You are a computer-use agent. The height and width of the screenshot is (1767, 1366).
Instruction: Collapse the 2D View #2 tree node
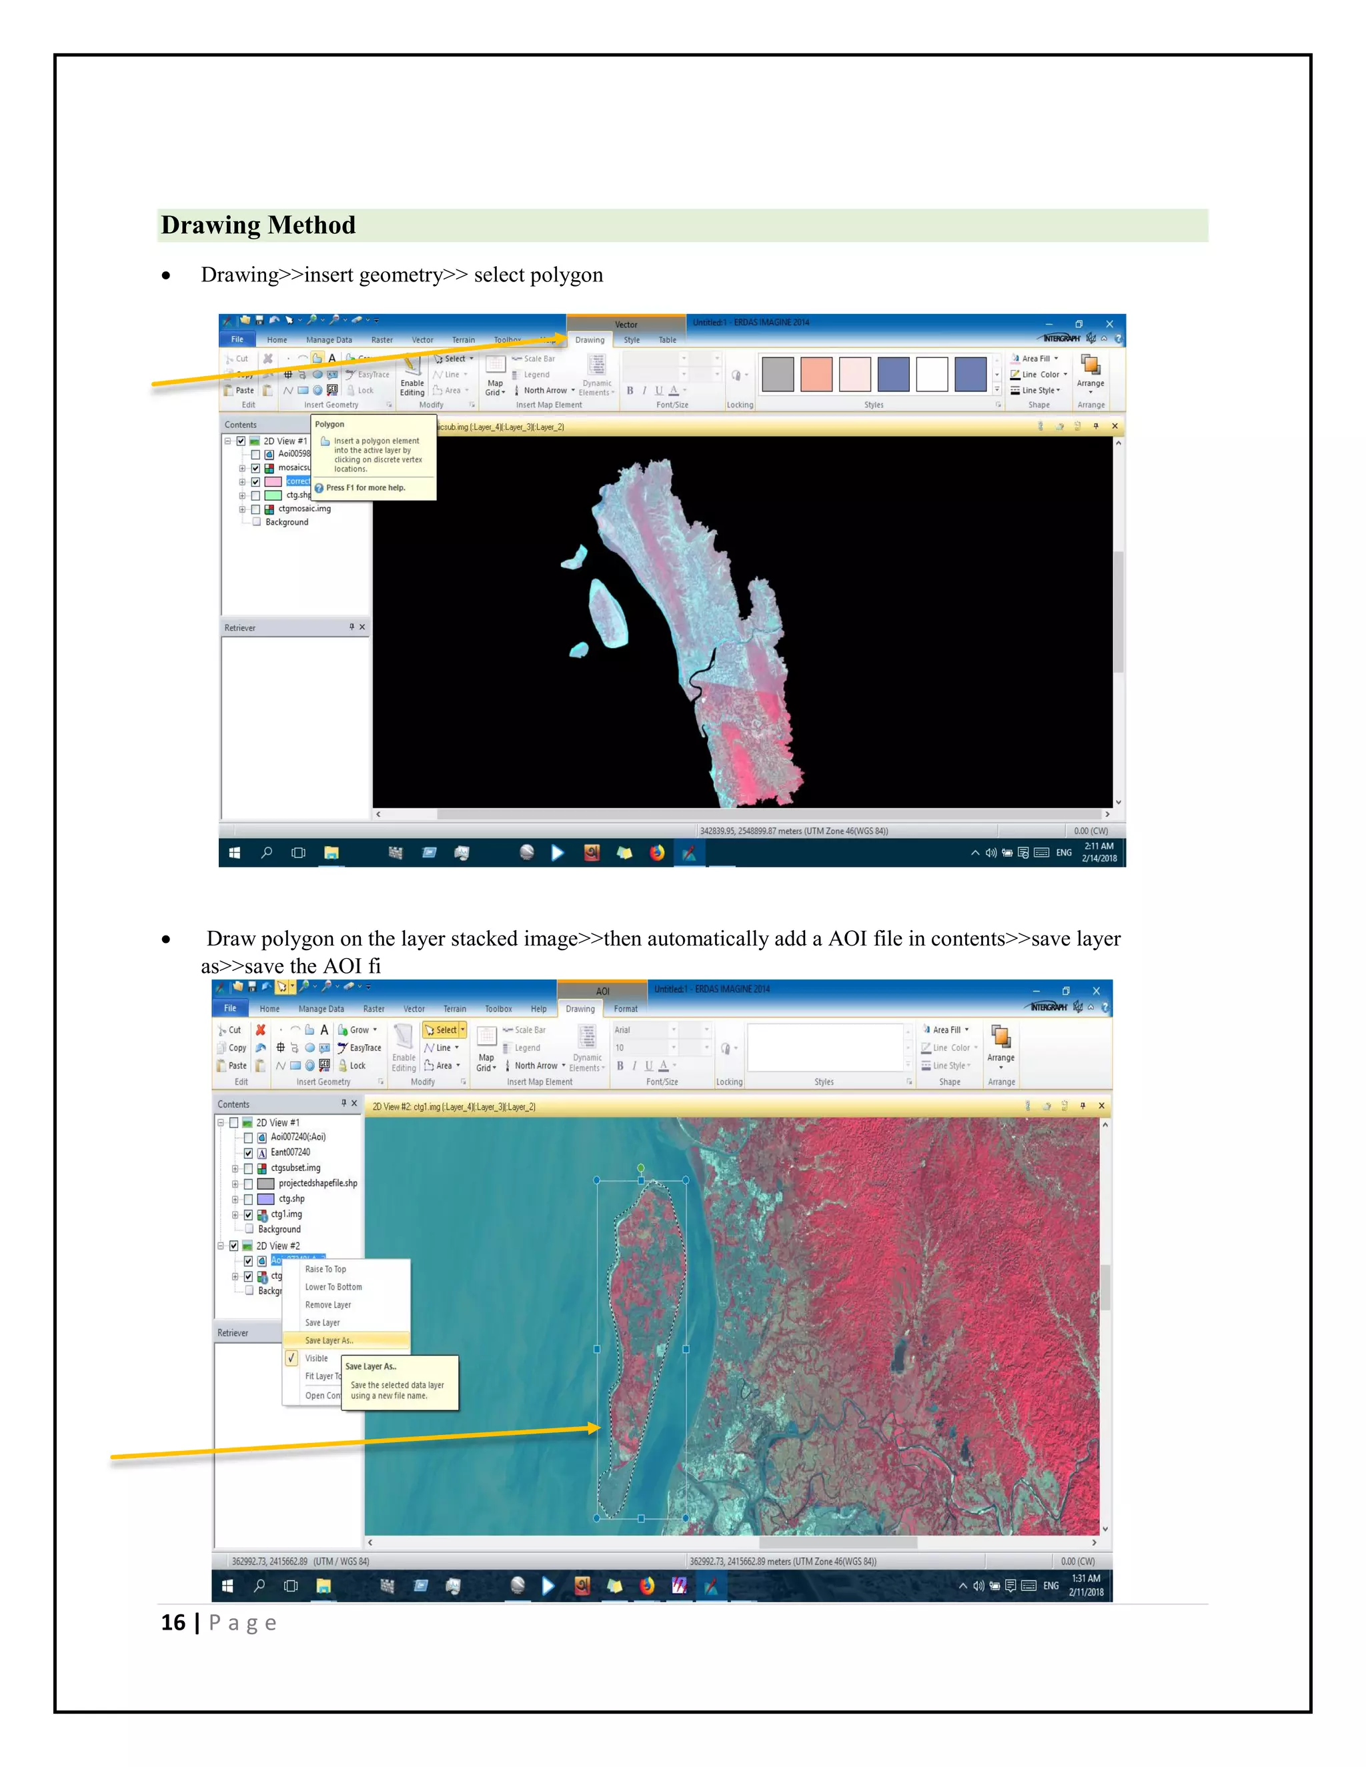(220, 1246)
